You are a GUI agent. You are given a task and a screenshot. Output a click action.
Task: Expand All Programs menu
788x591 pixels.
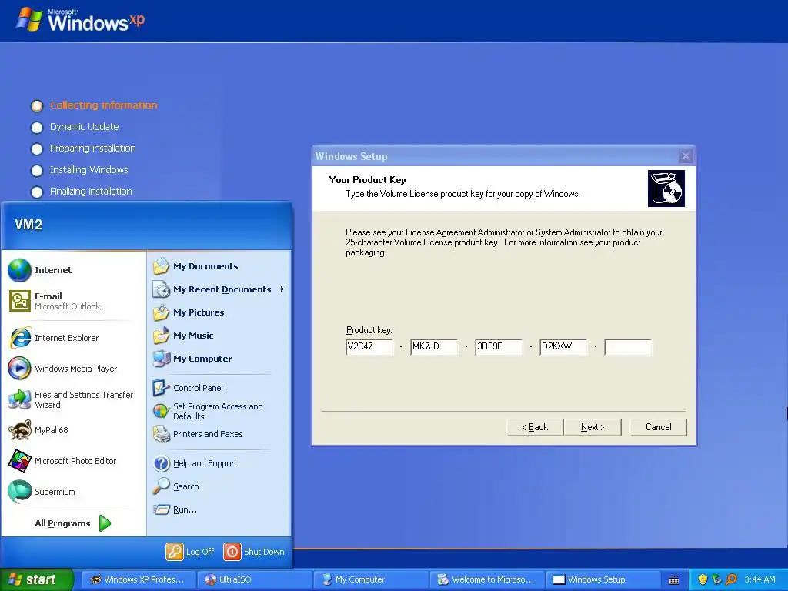(74, 523)
